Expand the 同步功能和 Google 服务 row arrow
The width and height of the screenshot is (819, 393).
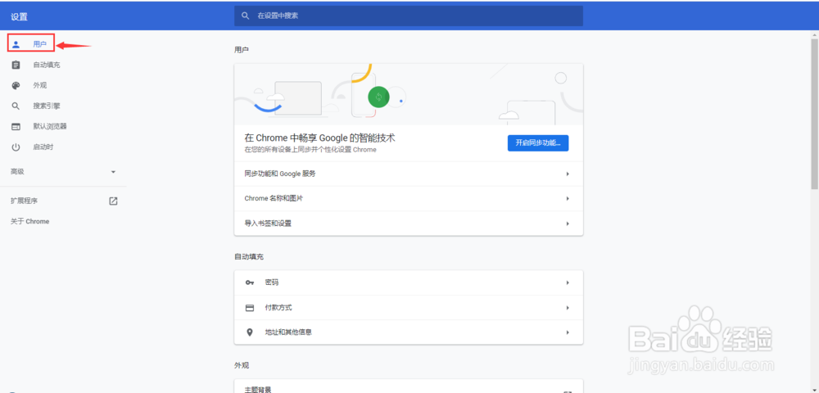(x=568, y=174)
